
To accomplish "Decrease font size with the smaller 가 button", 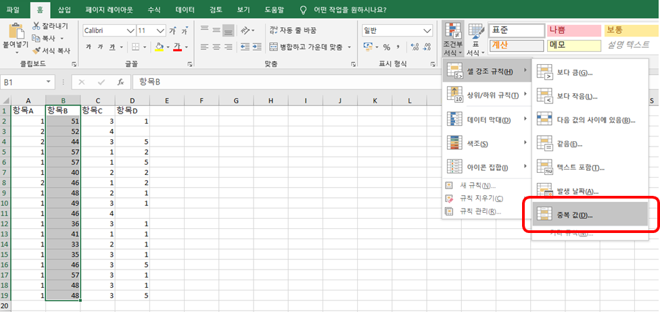I will tap(185, 30).
